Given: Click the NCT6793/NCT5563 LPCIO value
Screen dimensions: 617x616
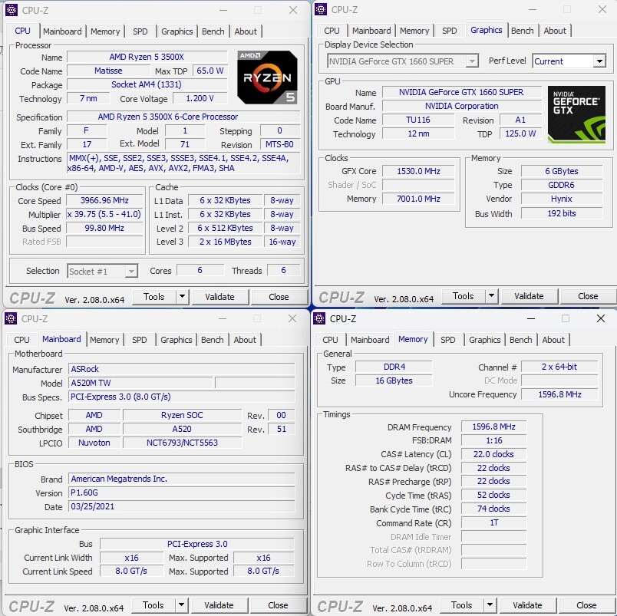Looking at the screenshot, I should pyautogui.click(x=182, y=443).
